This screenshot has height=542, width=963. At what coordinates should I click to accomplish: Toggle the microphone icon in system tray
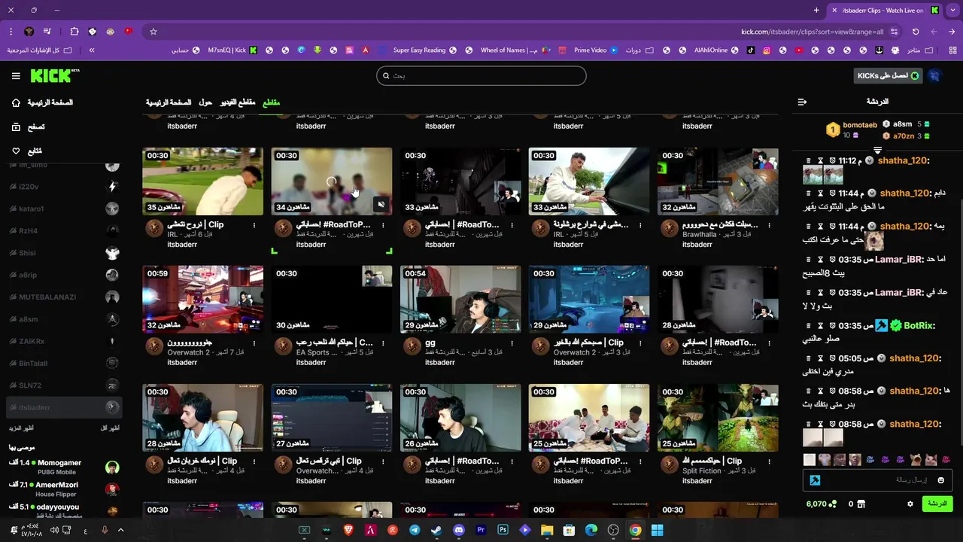pyautogui.click(x=105, y=530)
